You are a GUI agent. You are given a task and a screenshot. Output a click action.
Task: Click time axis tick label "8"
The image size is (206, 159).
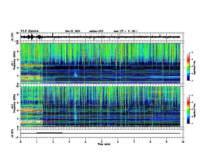[150, 142]
